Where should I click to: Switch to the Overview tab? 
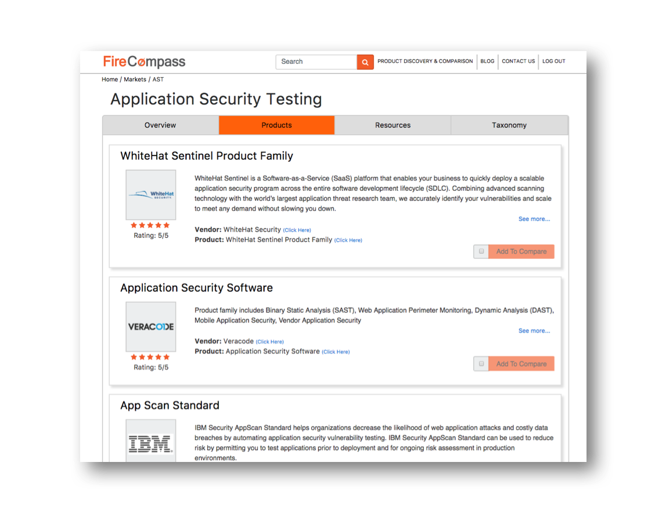160,125
